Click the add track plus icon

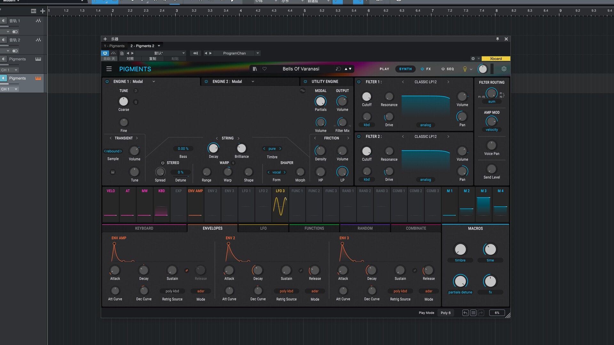[43, 11]
